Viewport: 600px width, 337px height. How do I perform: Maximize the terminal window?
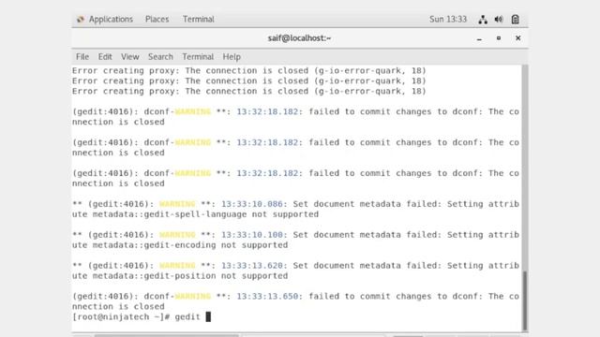499,38
